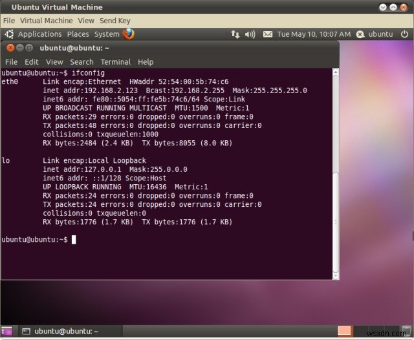Click RX packets:29 text
414x340 pixels.
pos(69,116)
